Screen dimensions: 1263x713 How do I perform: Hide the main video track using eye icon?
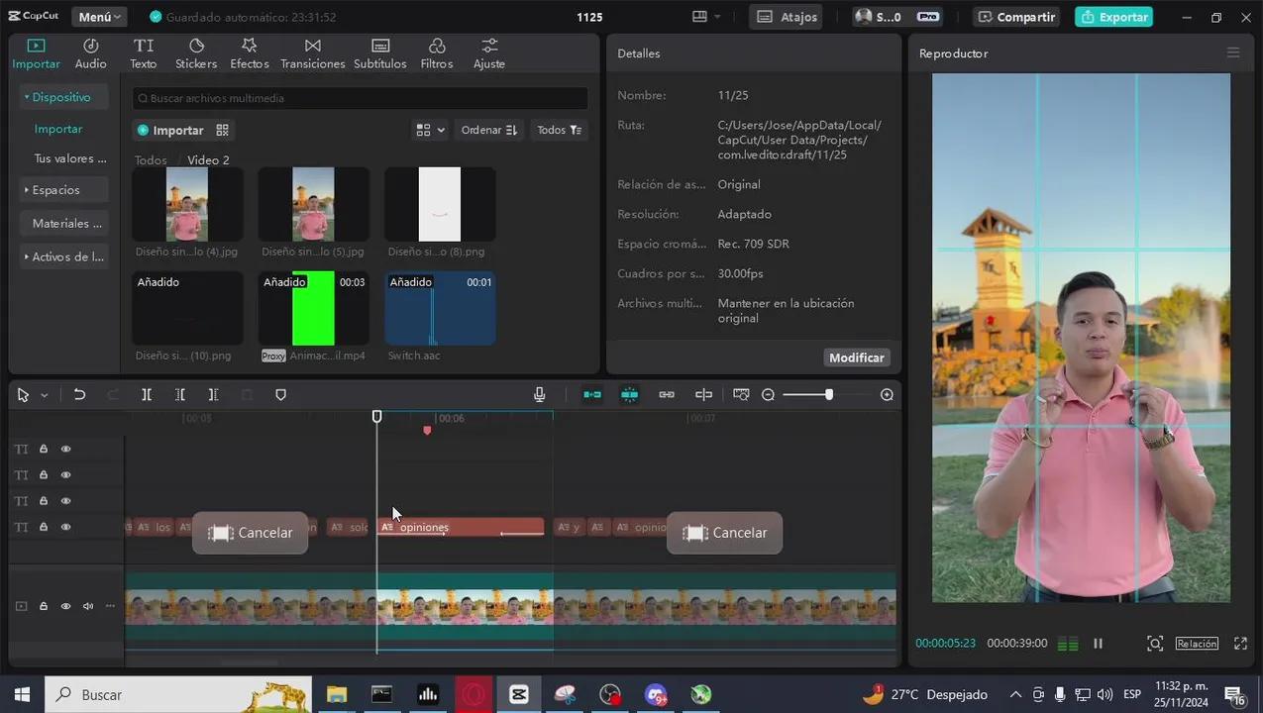click(x=66, y=606)
